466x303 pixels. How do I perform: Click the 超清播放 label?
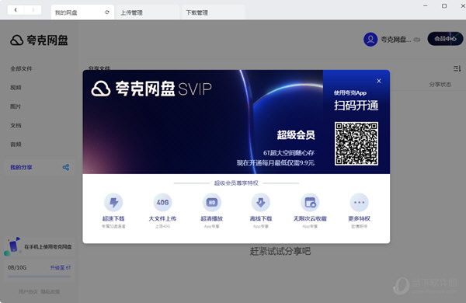(211, 218)
